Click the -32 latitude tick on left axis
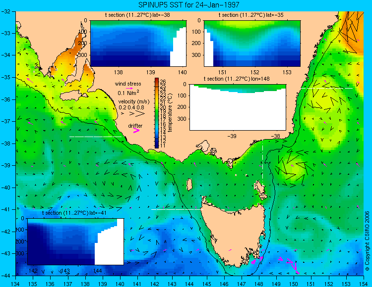Screen dimensions: 372x287 tap(5, 11)
